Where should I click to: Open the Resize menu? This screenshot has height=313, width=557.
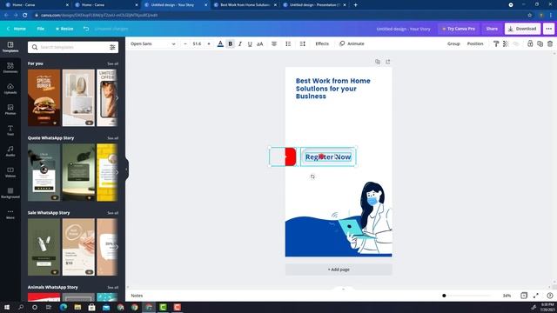(64, 29)
